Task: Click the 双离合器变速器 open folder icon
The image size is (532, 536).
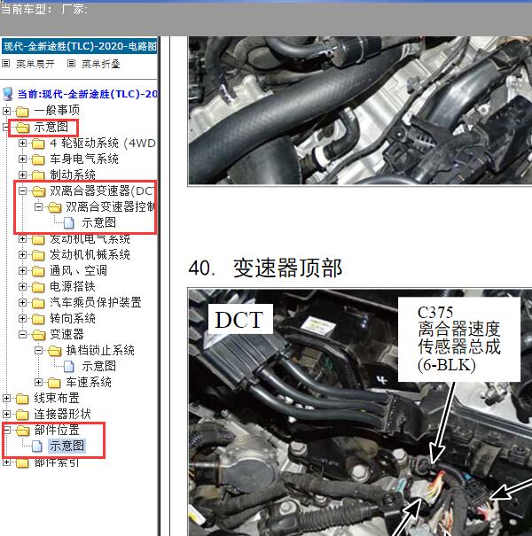Action: click(x=38, y=191)
